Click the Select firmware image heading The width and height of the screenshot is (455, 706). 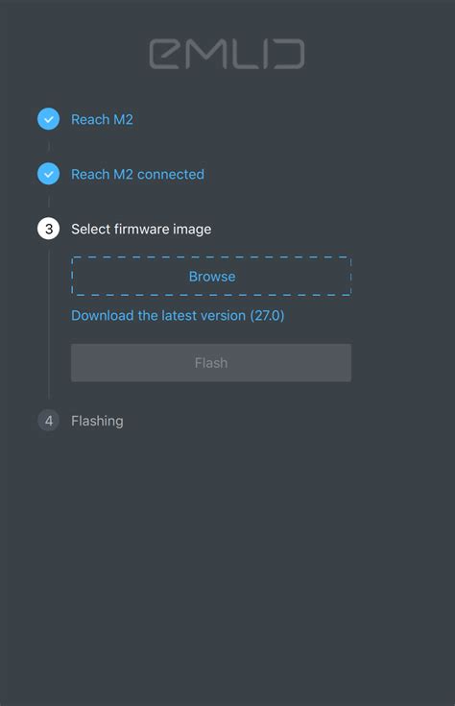coord(141,230)
